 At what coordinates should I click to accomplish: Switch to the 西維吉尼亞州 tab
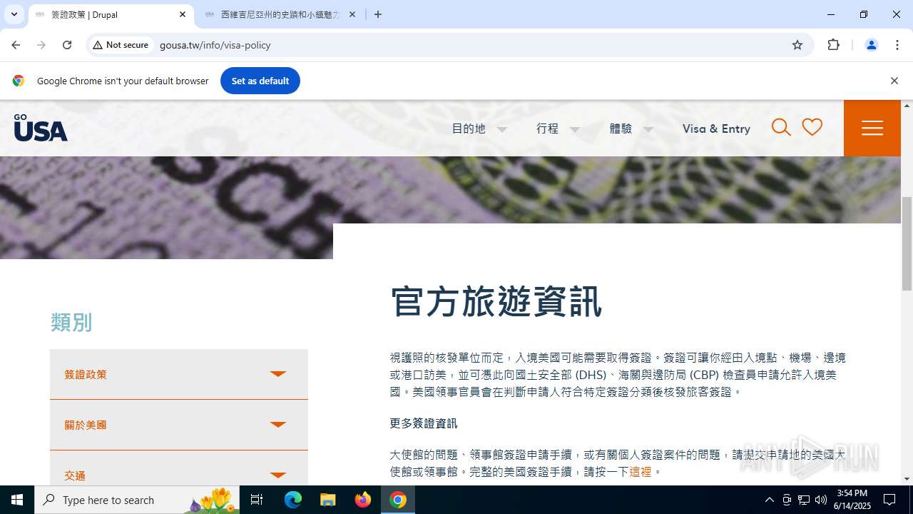click(x=280, y=14)
